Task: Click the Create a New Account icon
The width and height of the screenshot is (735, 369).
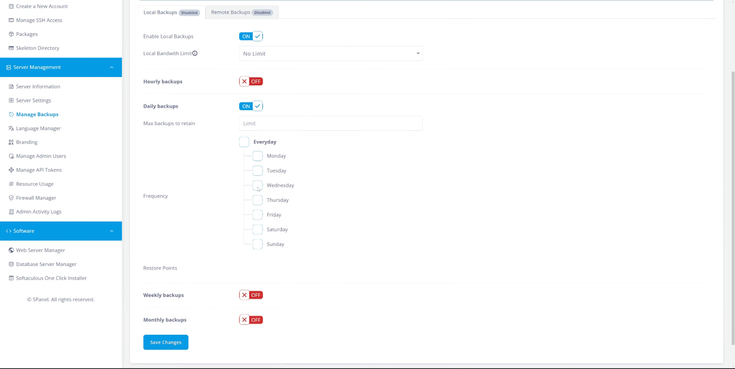Action: tap(11, 6)
